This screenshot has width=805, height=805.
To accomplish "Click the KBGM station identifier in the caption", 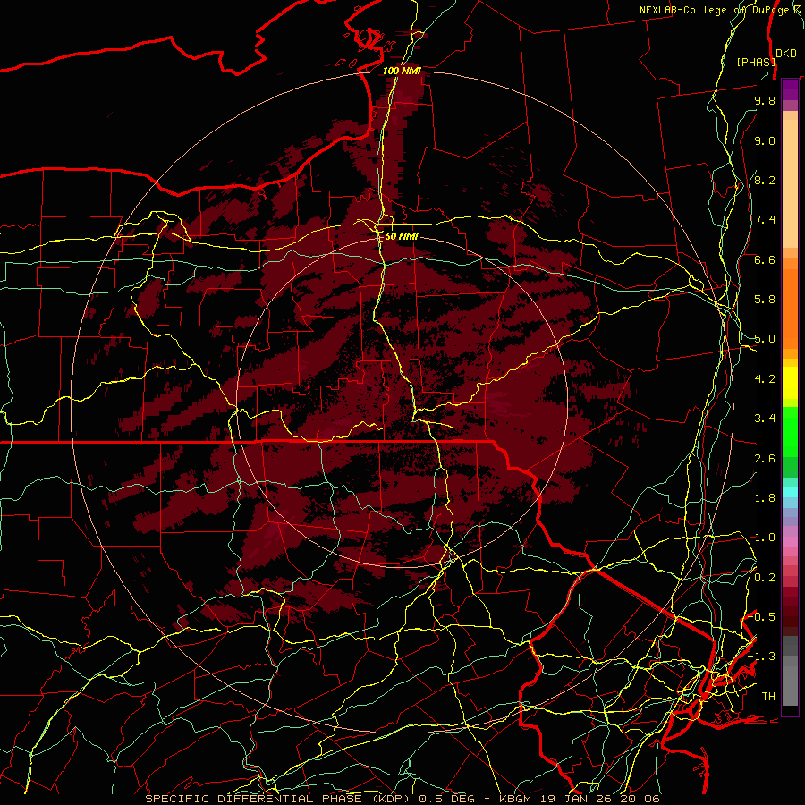I will tap(517, 799).
